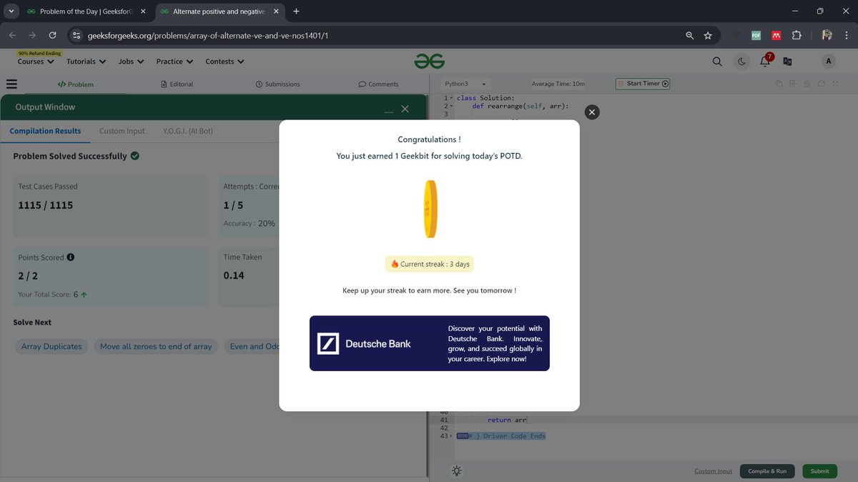Open 'Move all zeroes to end of array' problem
Image resolution: width=858 pixels, height=482 pixels.
(x=156, y=346)
